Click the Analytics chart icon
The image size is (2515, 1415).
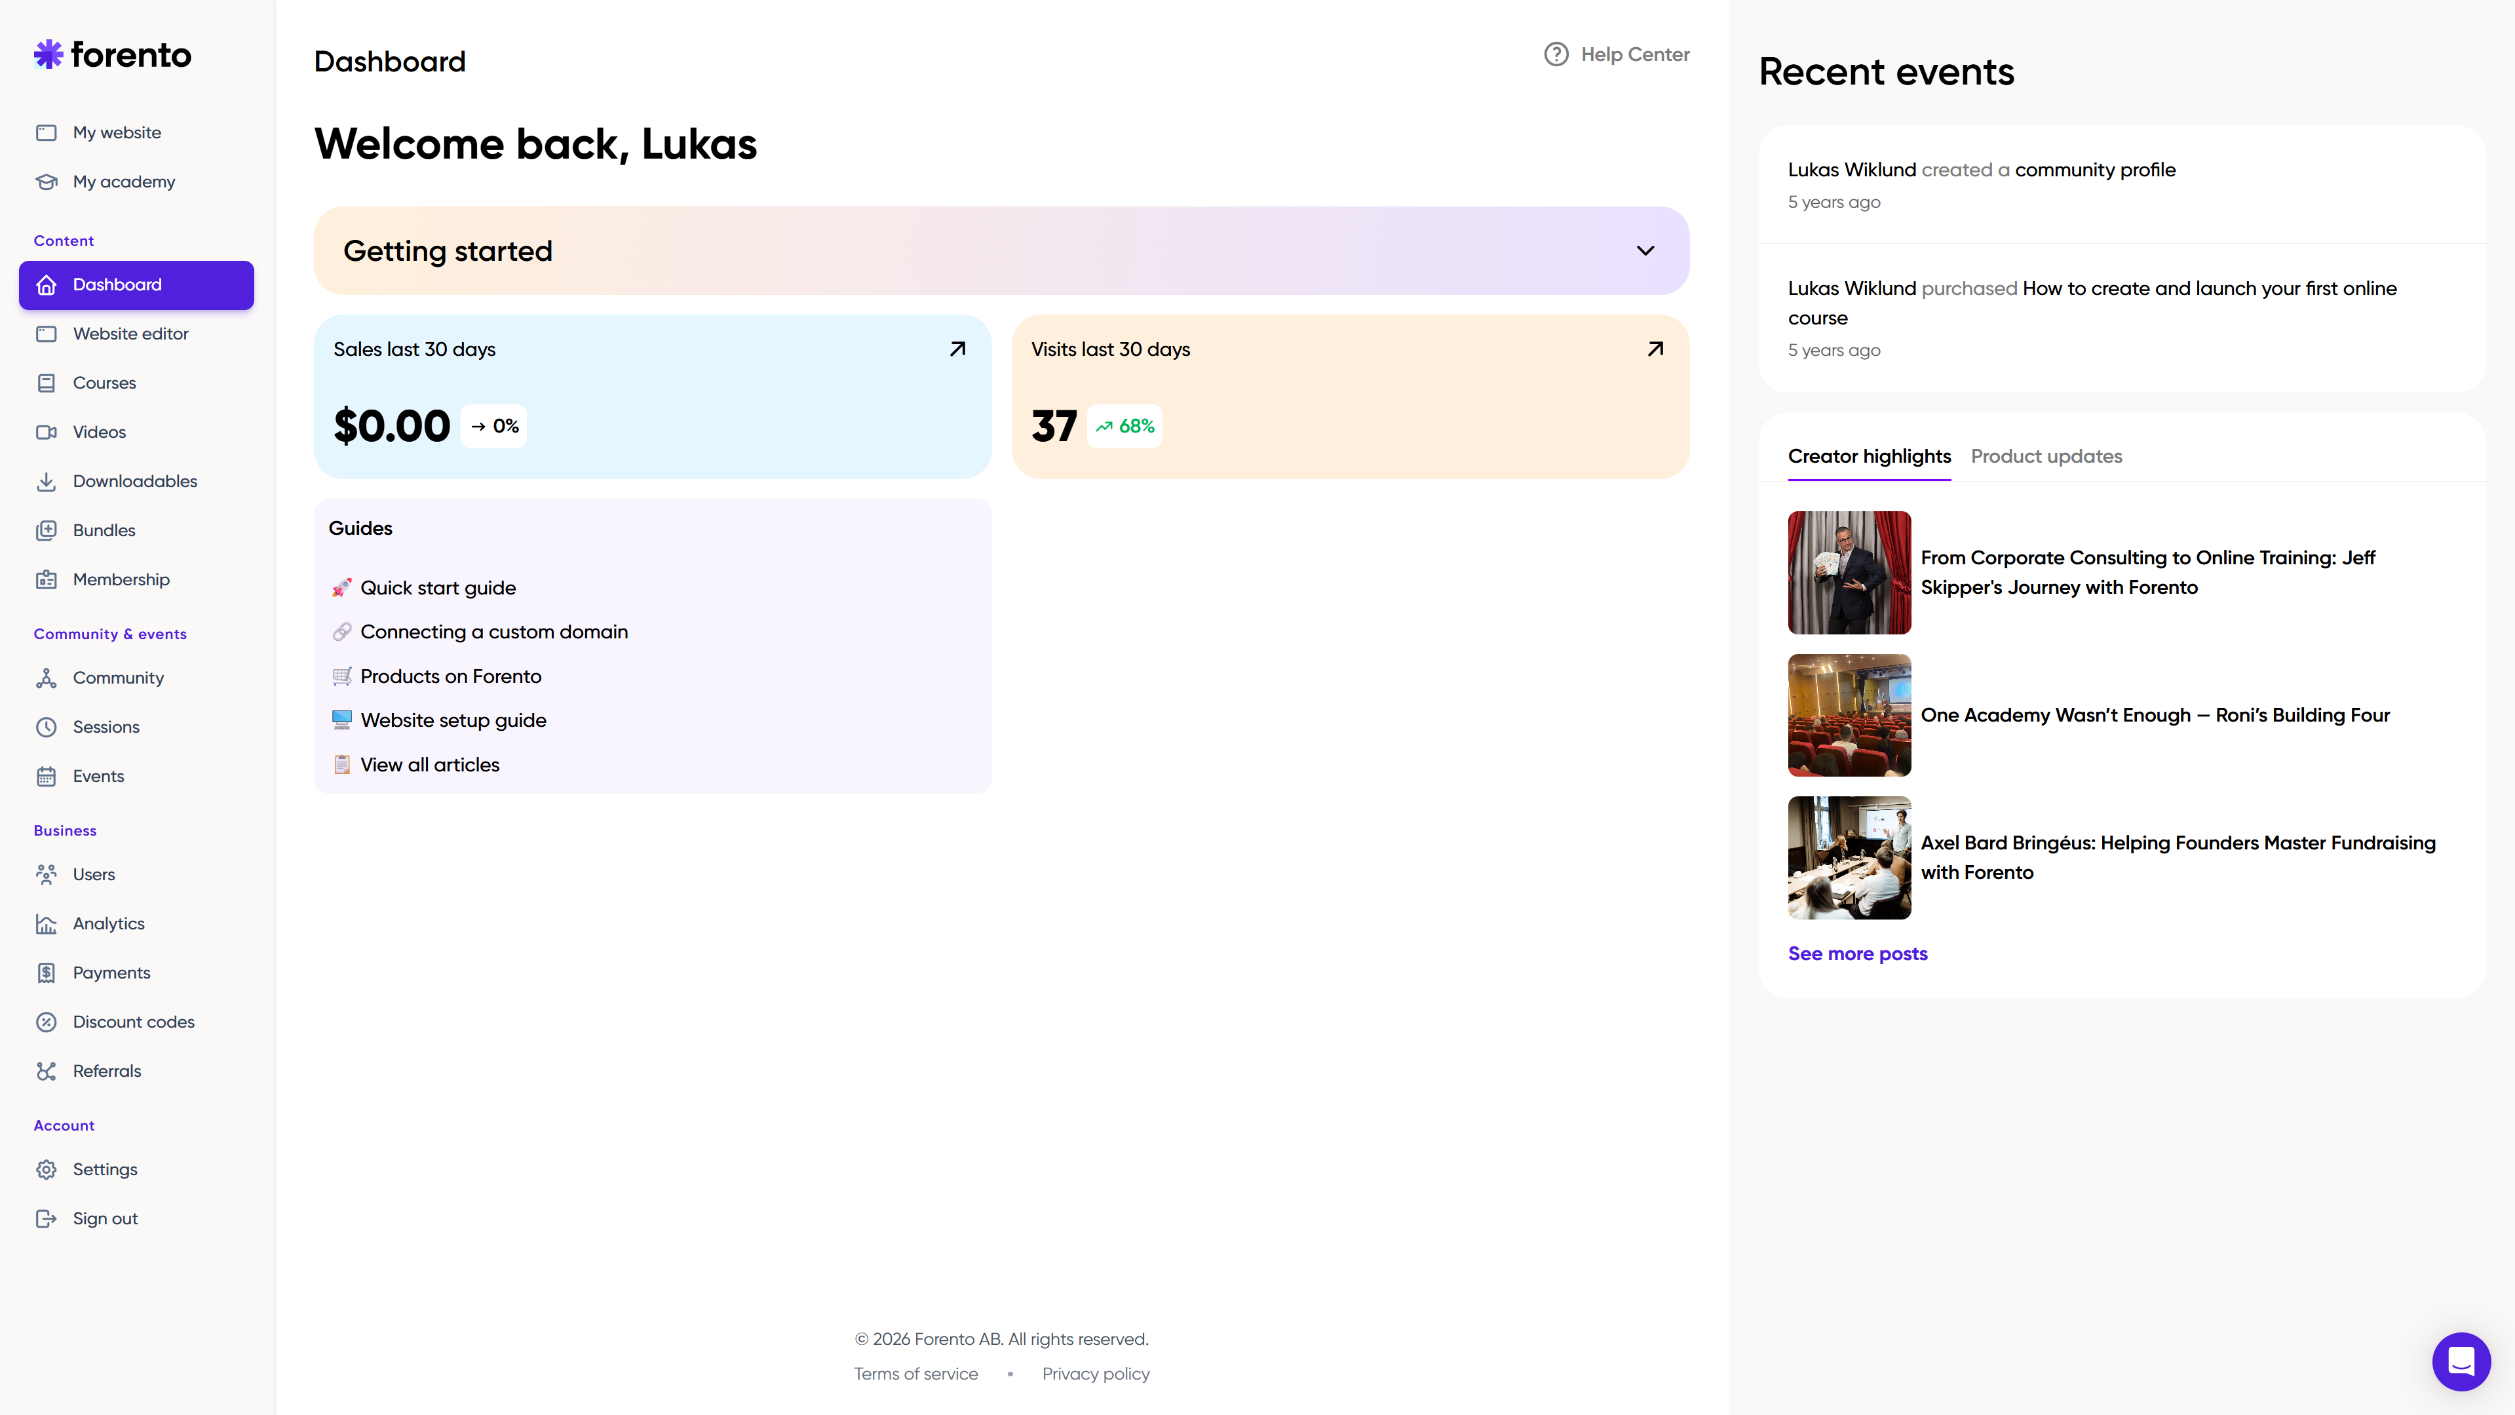pyautogui.click(x=46, y=924)
